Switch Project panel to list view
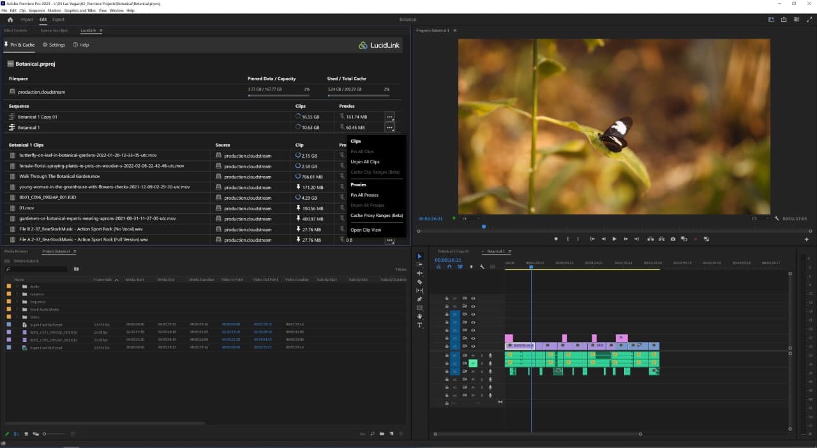The height and width of the screenshot is (448, 817). click(16, 434)
